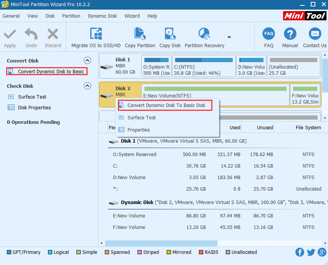Choose Properties in the context menu
This screenshot has width=328, height=265.
click(139, 130)
